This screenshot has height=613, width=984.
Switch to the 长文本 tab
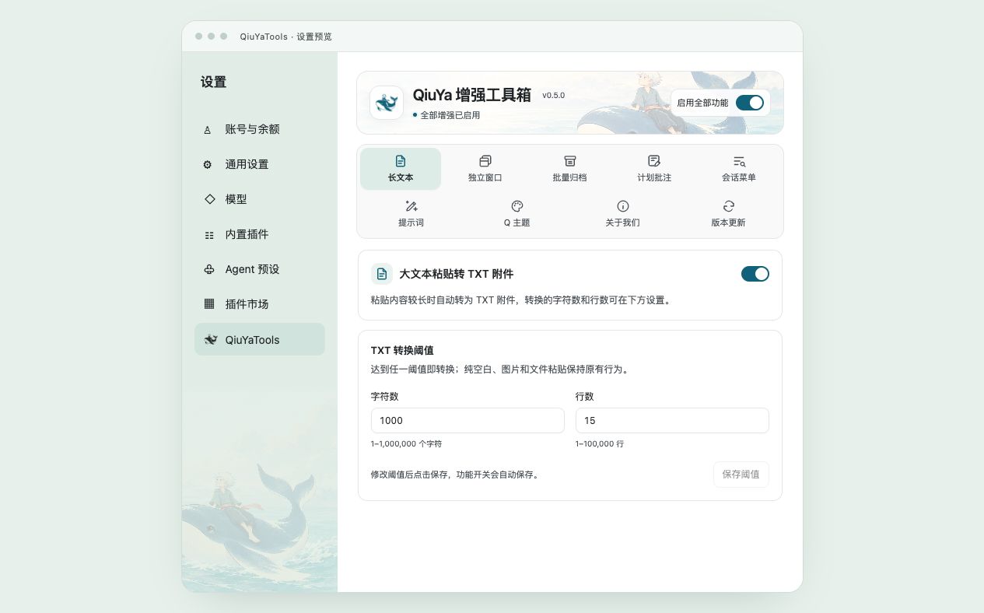tap(401, 169)
